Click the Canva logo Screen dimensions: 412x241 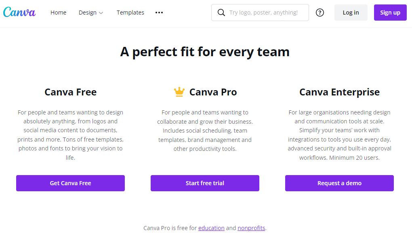coord(19,12)
